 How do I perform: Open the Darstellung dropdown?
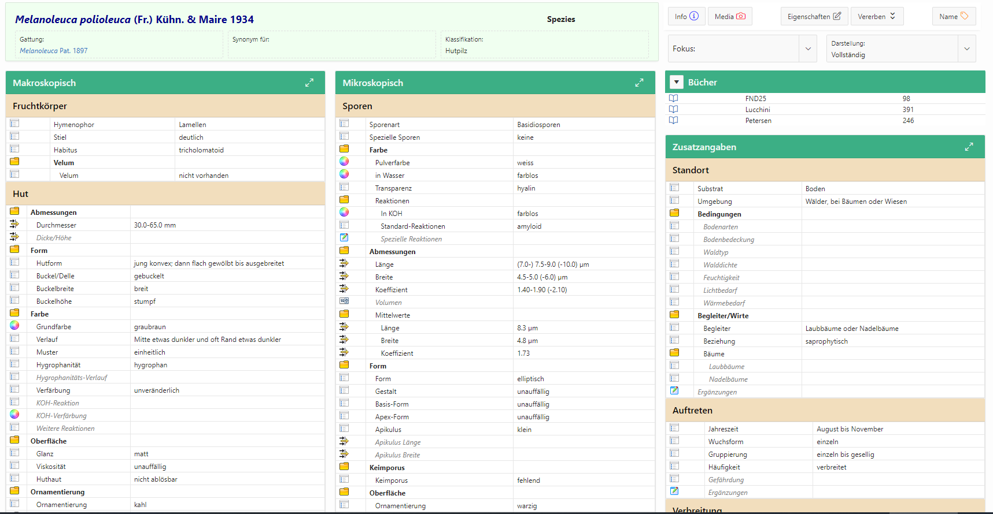pyautogui.click(x=966, y=49)
